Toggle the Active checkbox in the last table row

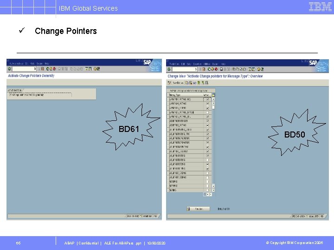(x=207, y=190)
